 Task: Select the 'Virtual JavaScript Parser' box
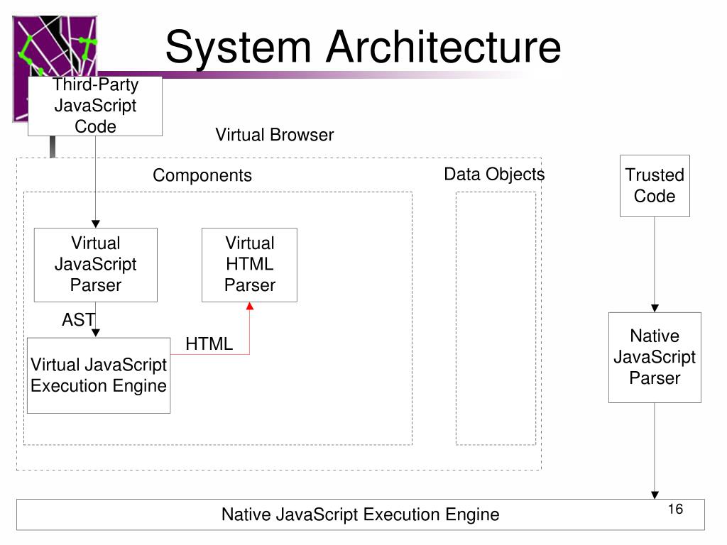pos(96,265)
